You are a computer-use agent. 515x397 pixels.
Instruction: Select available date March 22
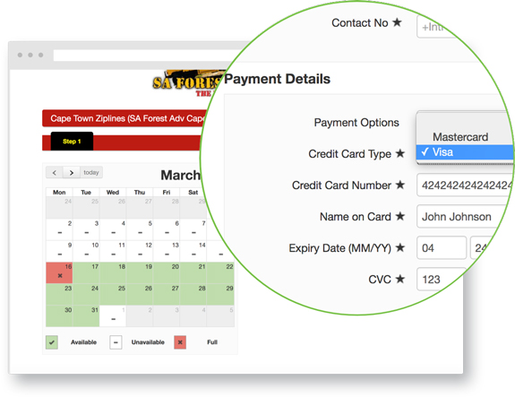pos(220,272)
